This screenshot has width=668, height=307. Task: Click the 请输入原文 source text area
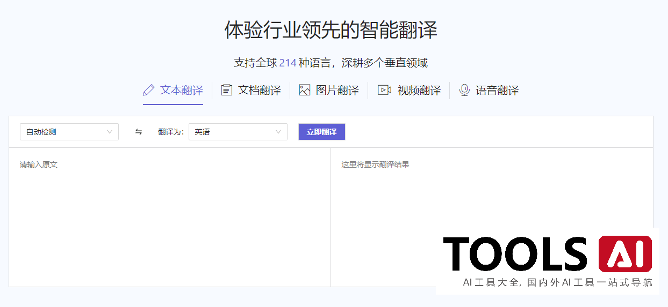pyautogui.click(x=170, y=217)
